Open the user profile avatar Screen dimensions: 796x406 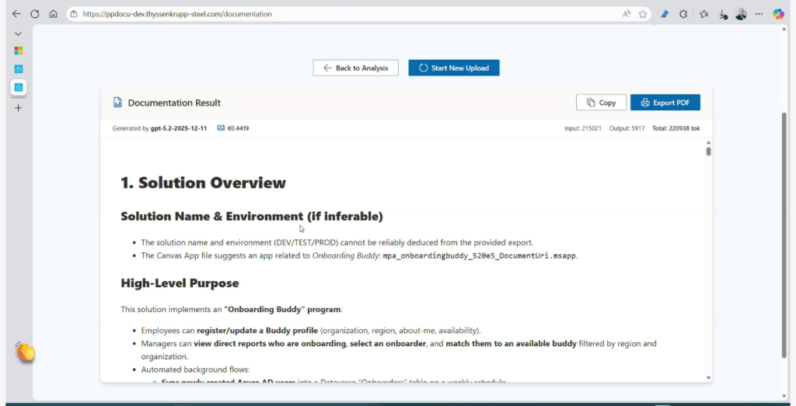[x=741, y=14]
